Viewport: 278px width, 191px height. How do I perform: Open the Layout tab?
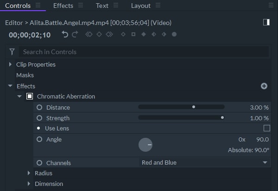140,6
